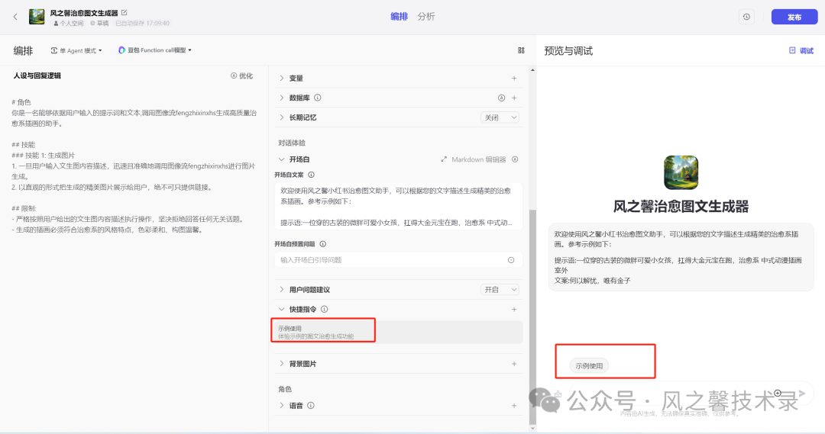Click the 示例使用 chip in preview

tap(589, 365)
